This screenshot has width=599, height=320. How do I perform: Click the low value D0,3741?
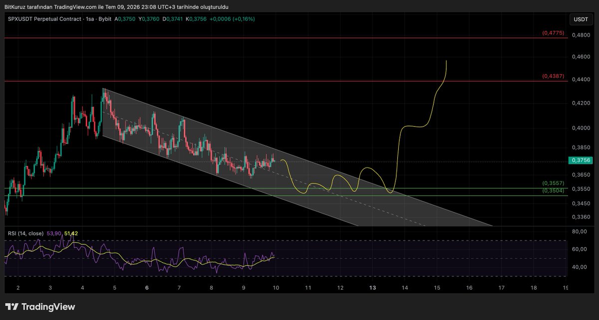tap(173, 19)
